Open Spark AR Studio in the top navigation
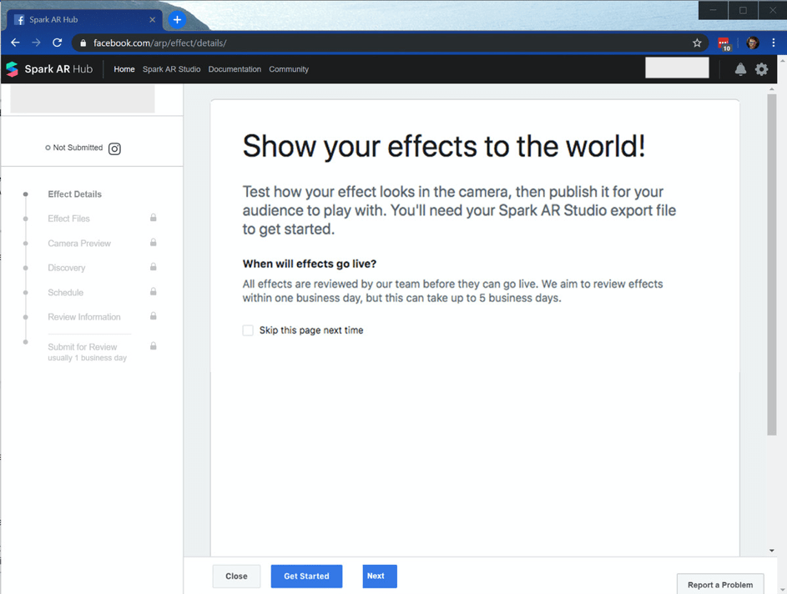The image size is (787, 594). pyautogui.click(x=171, y=69)
